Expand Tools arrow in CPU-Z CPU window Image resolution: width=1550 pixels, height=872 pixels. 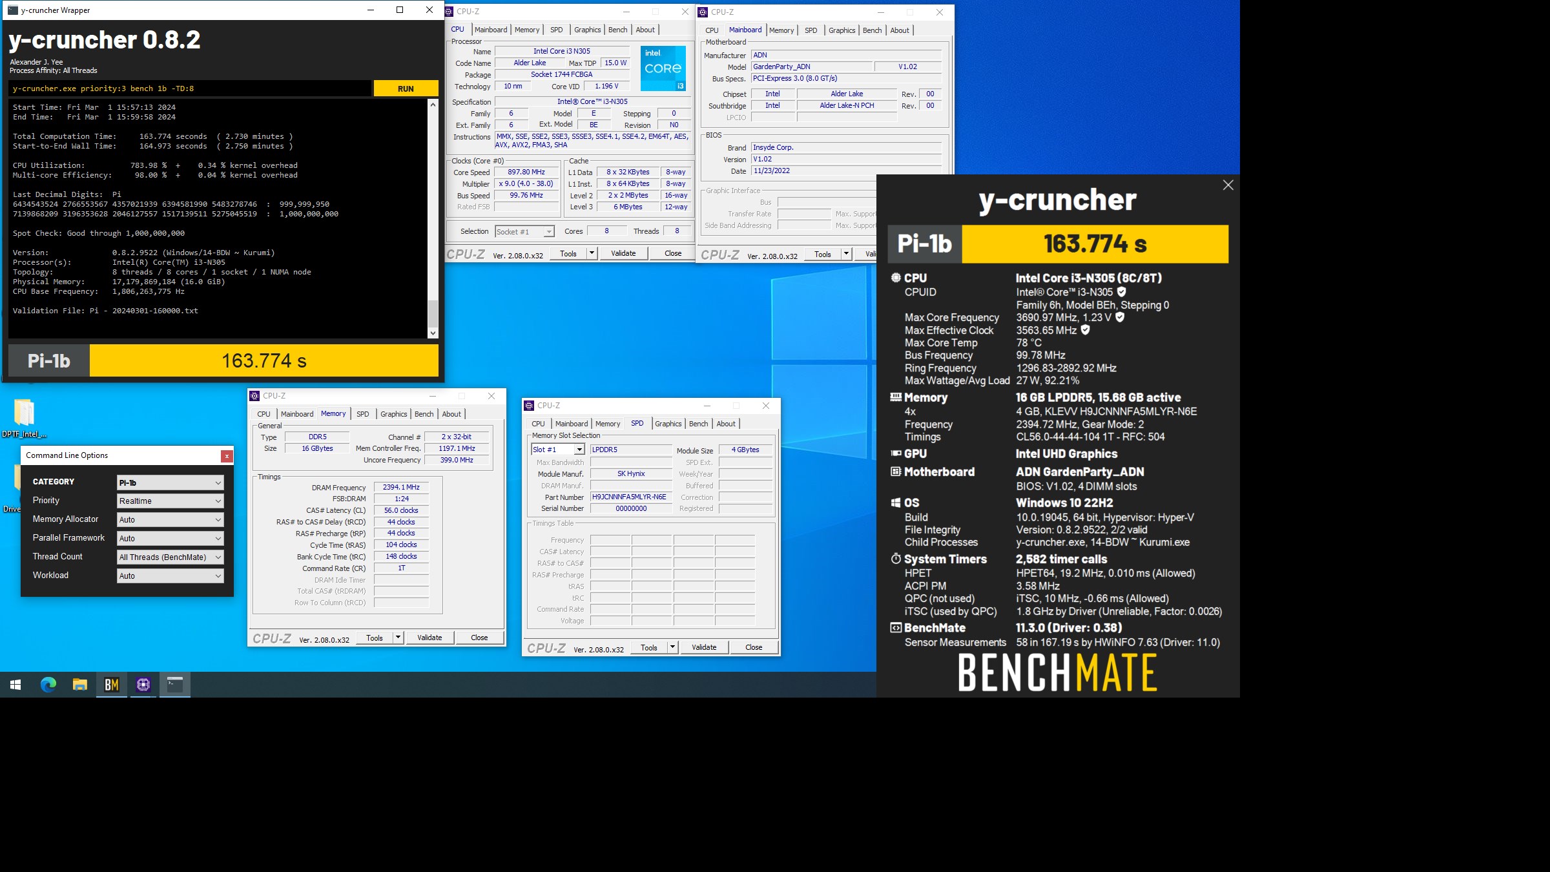pos(592,253)
